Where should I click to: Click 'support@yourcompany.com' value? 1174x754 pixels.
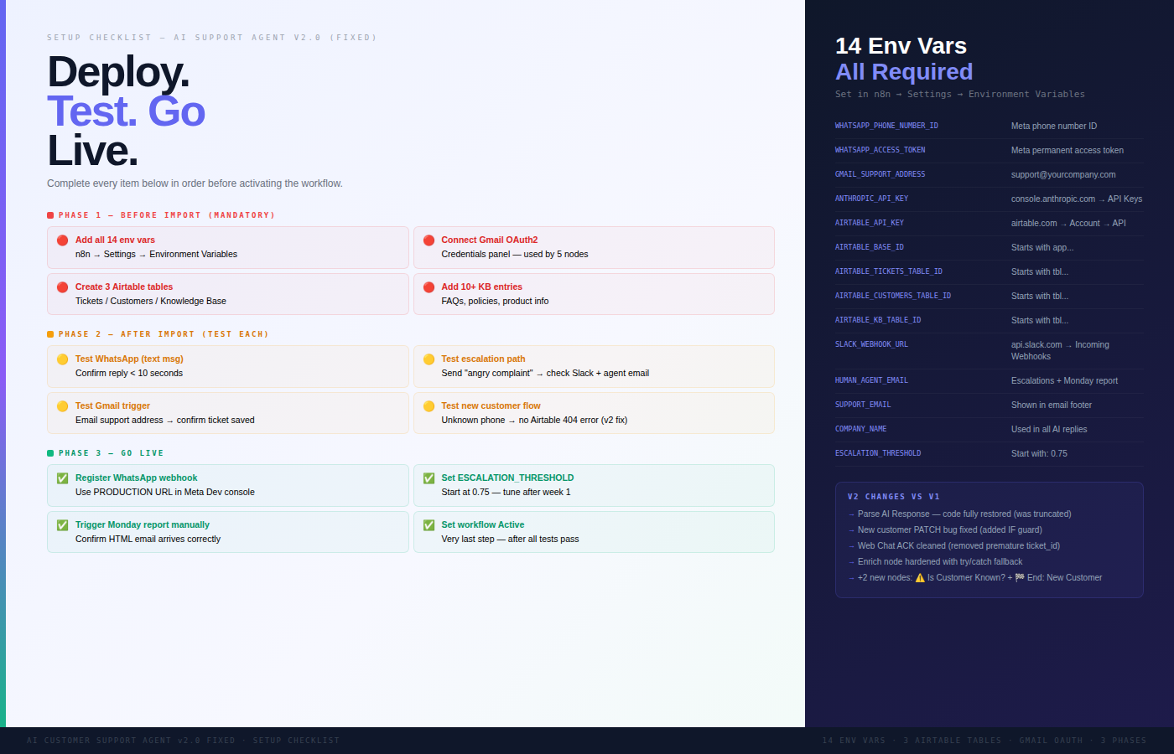[x=1063, y=174]
